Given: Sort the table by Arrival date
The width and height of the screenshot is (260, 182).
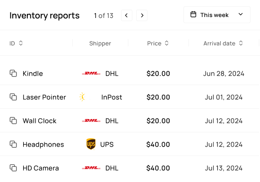Looking at the screenshot, I should 223,43.
